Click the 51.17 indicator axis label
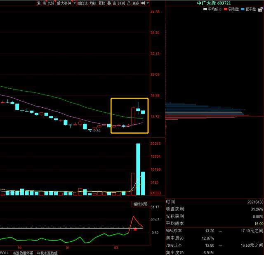Screen dimensions: 264x255 point(155,207)
